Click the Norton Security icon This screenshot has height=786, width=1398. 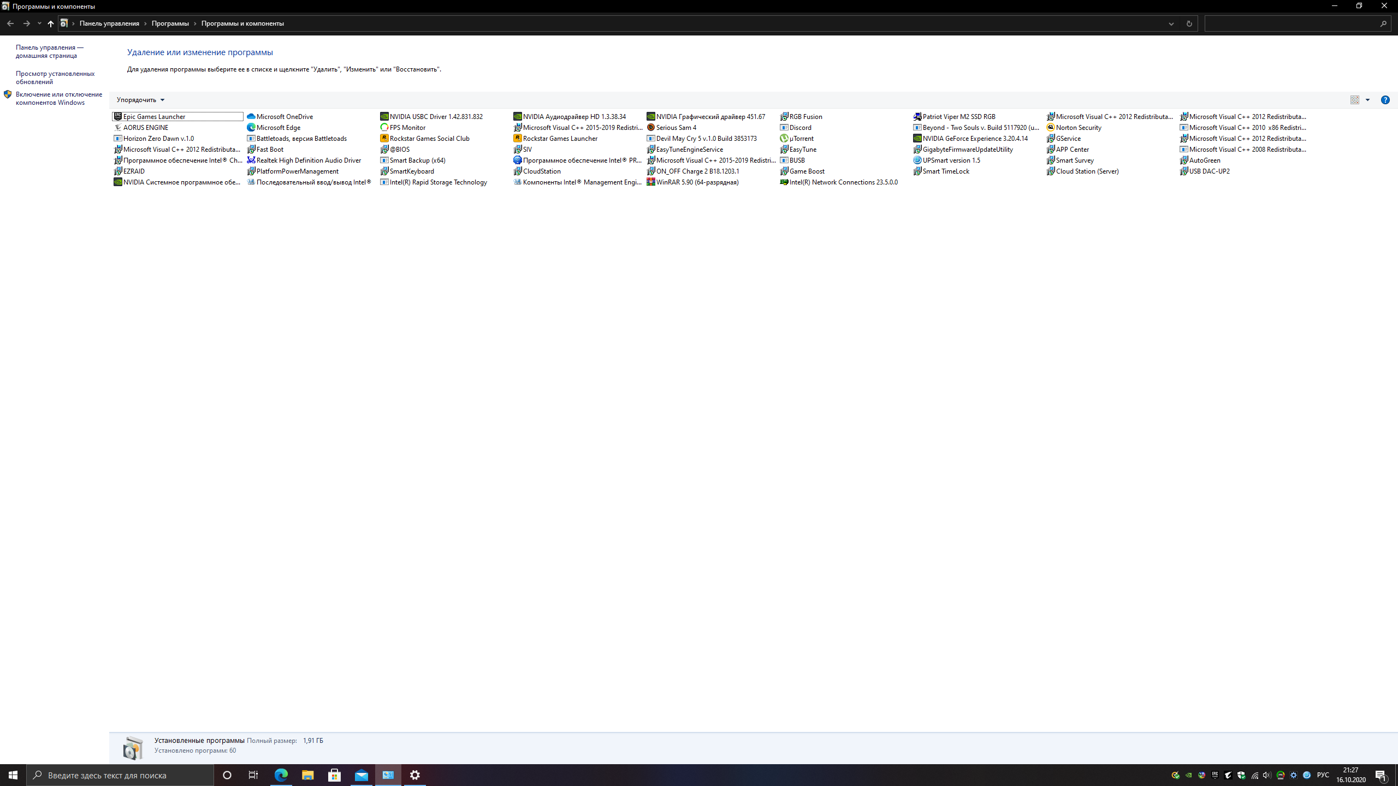(x=1050, y=127)
